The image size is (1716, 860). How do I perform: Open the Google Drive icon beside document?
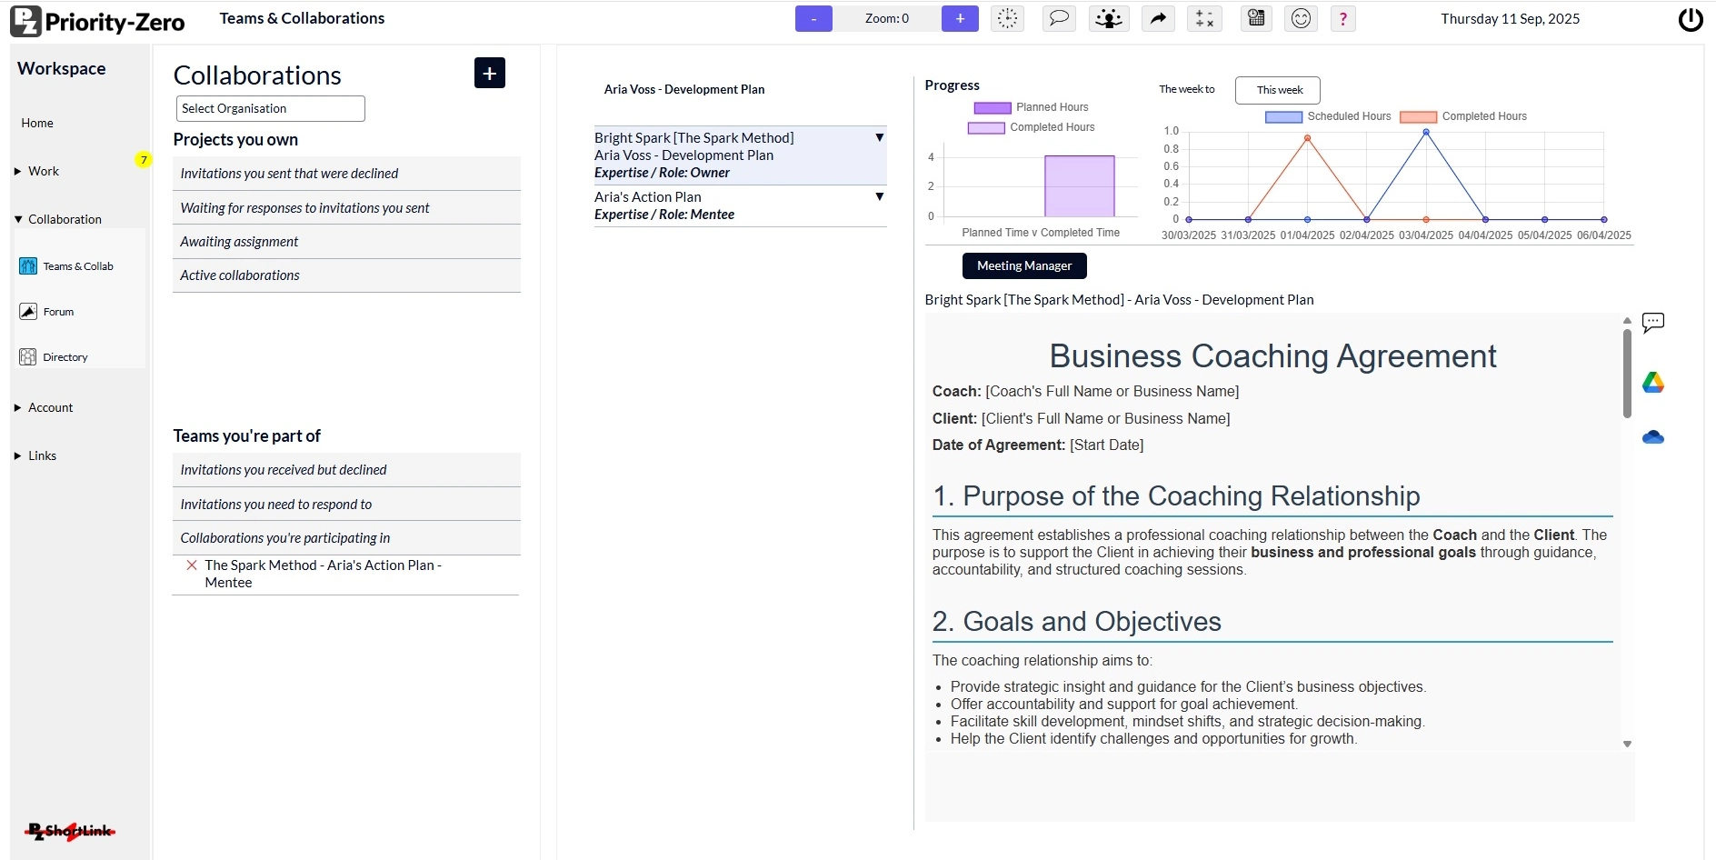(x=1652, y=383)
